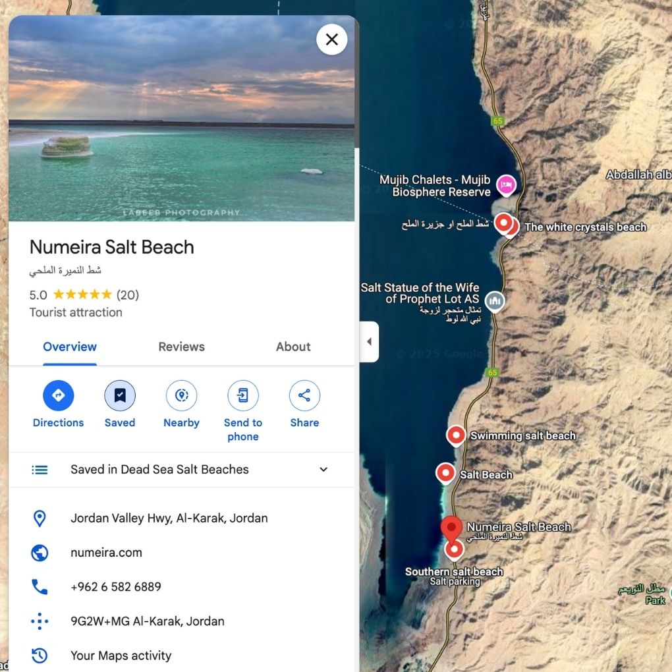Open the beach header photo
Viewport: 672px width, 672px height.
(182, 119)
